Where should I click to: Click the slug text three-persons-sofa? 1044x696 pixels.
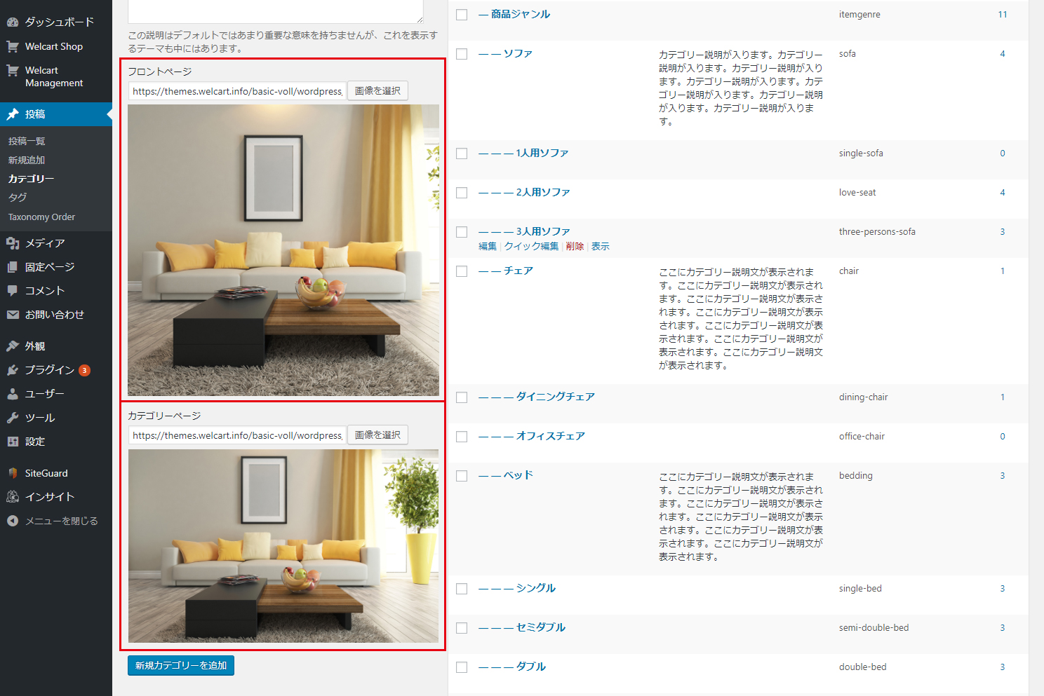(877, 232)
